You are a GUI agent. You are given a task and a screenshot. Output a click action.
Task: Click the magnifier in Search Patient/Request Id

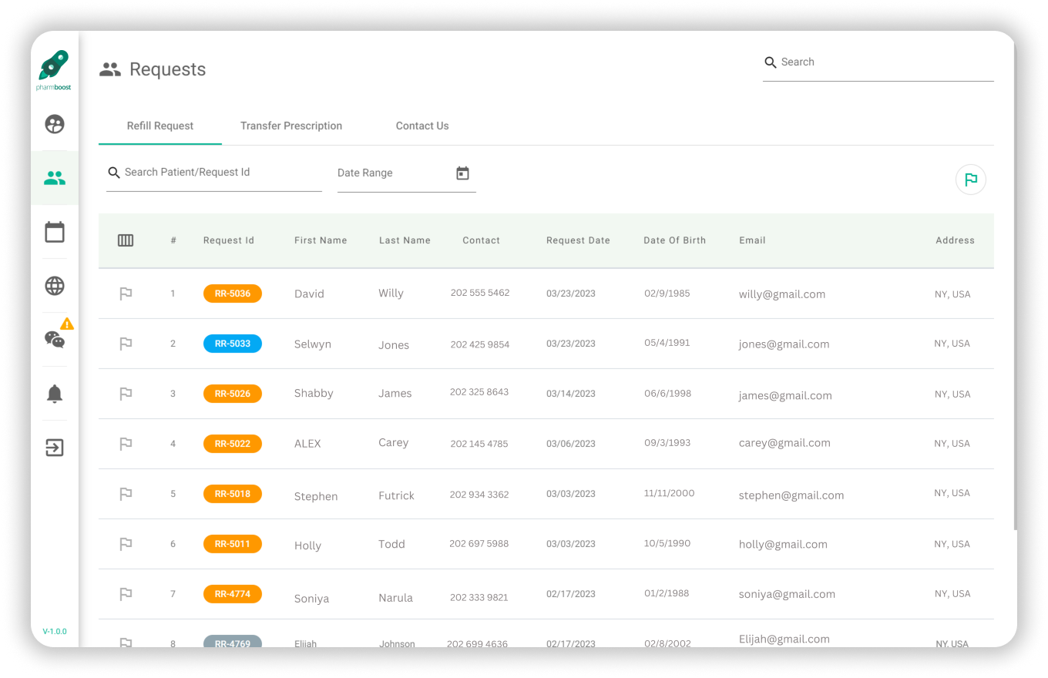click(114, 173)
